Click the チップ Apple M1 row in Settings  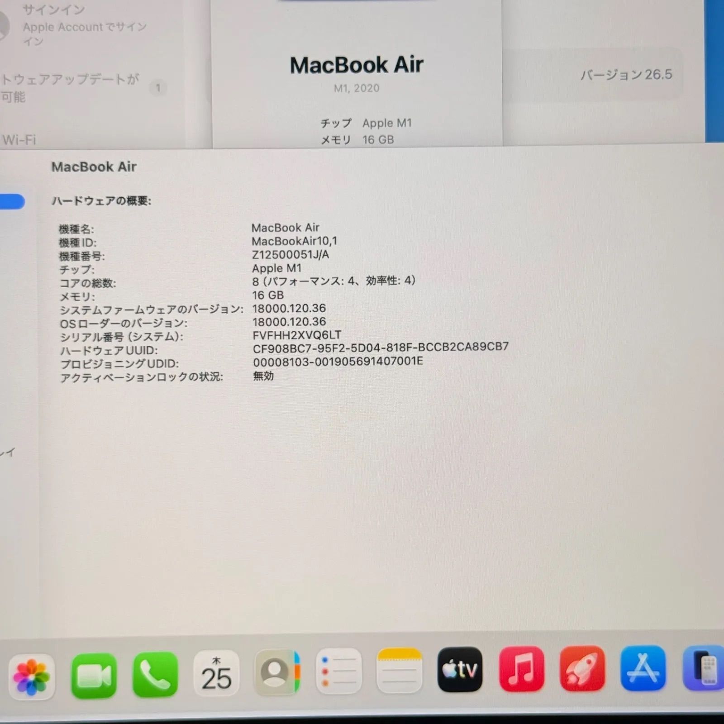click(x=366, y=123)
